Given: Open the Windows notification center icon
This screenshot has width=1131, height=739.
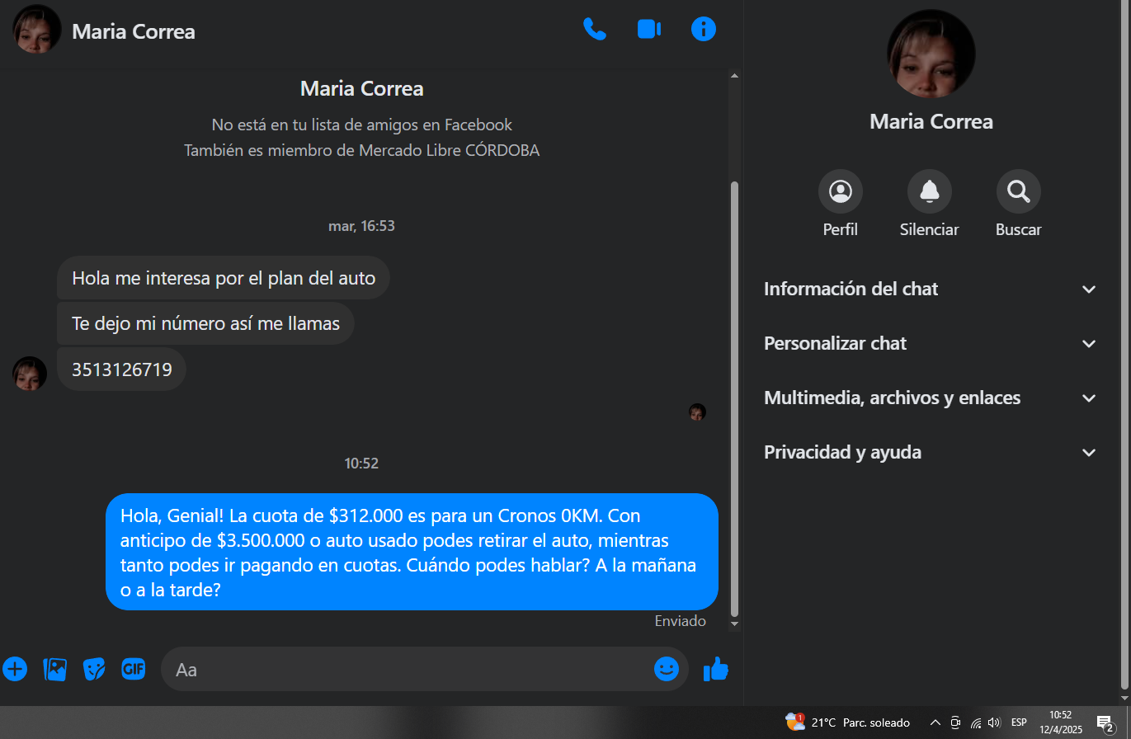Looking at the screenshot, I should [x=1105, y=723].
